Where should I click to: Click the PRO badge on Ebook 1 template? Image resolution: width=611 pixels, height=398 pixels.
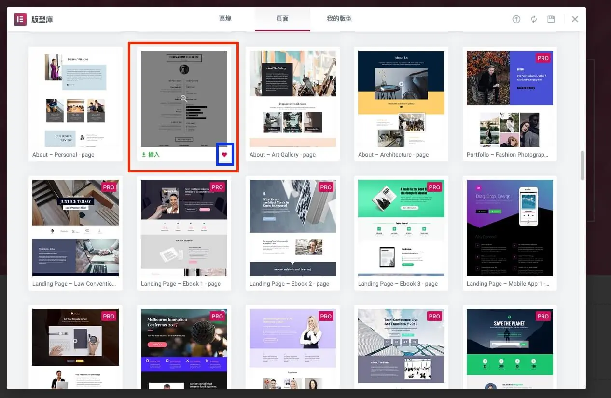coord(217,187)
